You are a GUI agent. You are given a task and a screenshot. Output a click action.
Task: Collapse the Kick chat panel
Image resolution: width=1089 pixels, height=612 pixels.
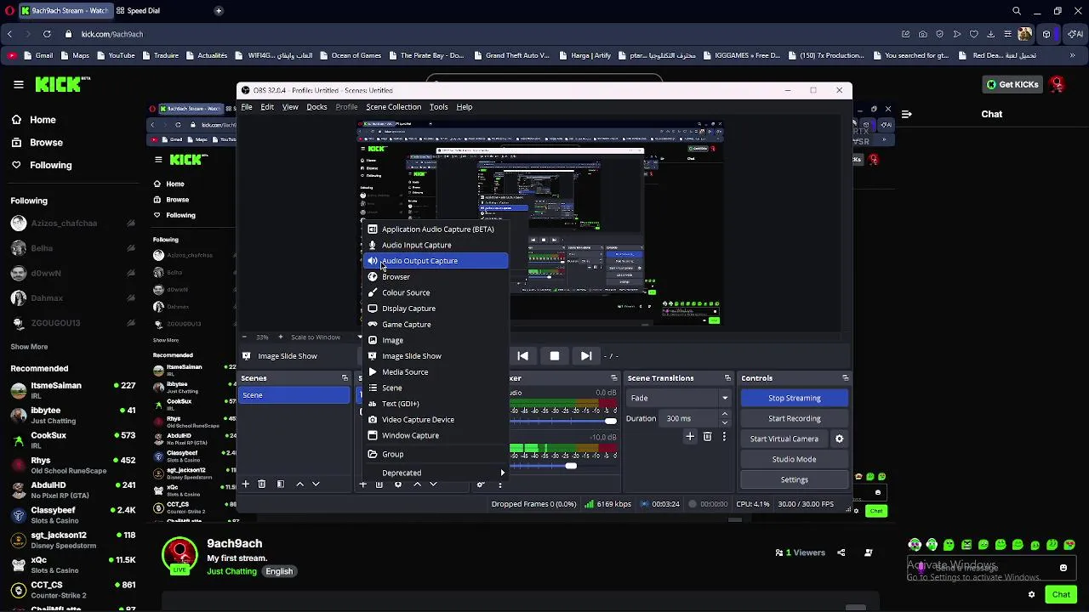point(907,114)
